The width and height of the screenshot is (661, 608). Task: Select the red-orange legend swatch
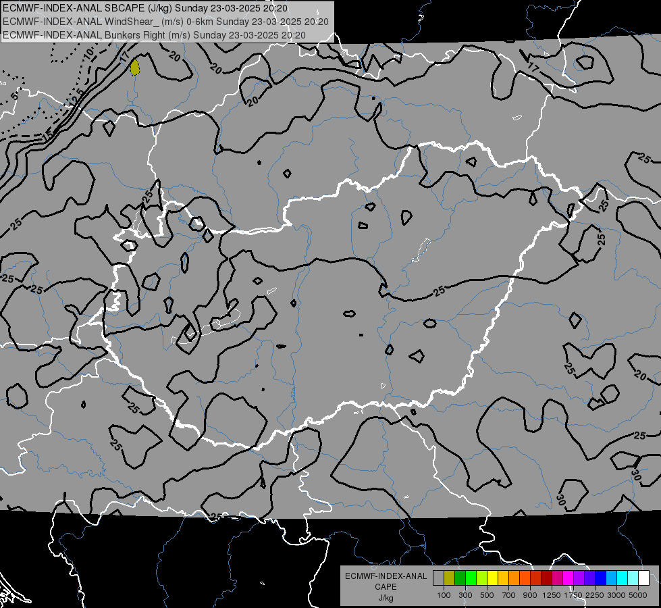coord(525,578)
